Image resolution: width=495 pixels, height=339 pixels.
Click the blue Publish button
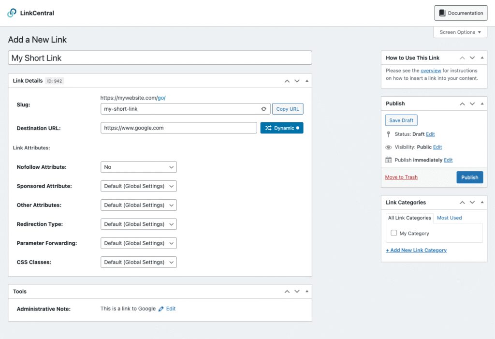(469, 177)
